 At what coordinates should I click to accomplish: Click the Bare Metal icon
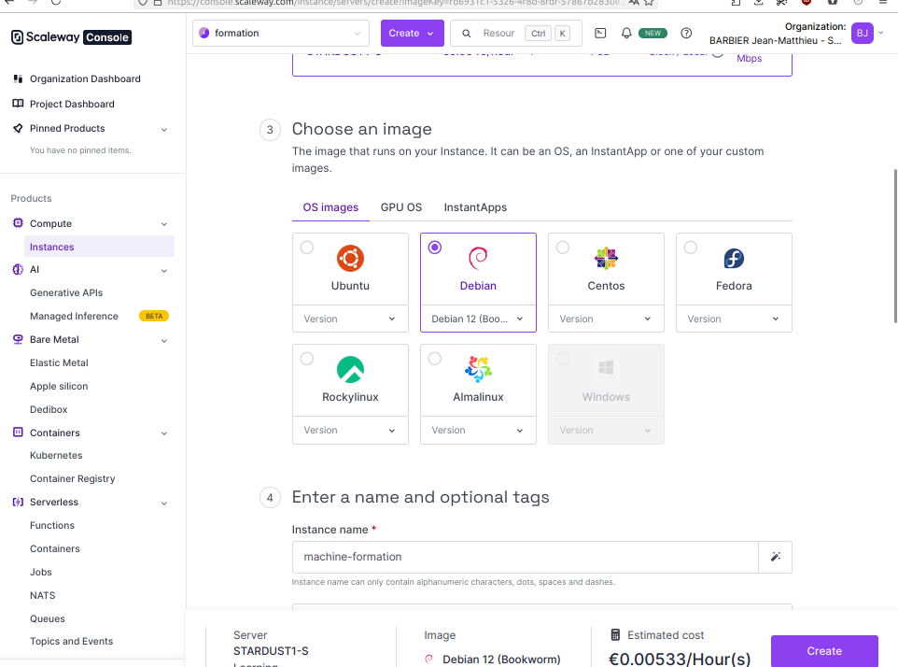pyautogui.click(x=18, y=339)
